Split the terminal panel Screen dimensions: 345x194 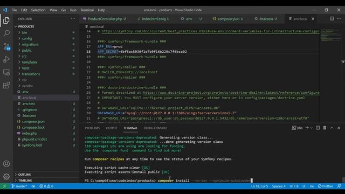click(x=318, y=128)
